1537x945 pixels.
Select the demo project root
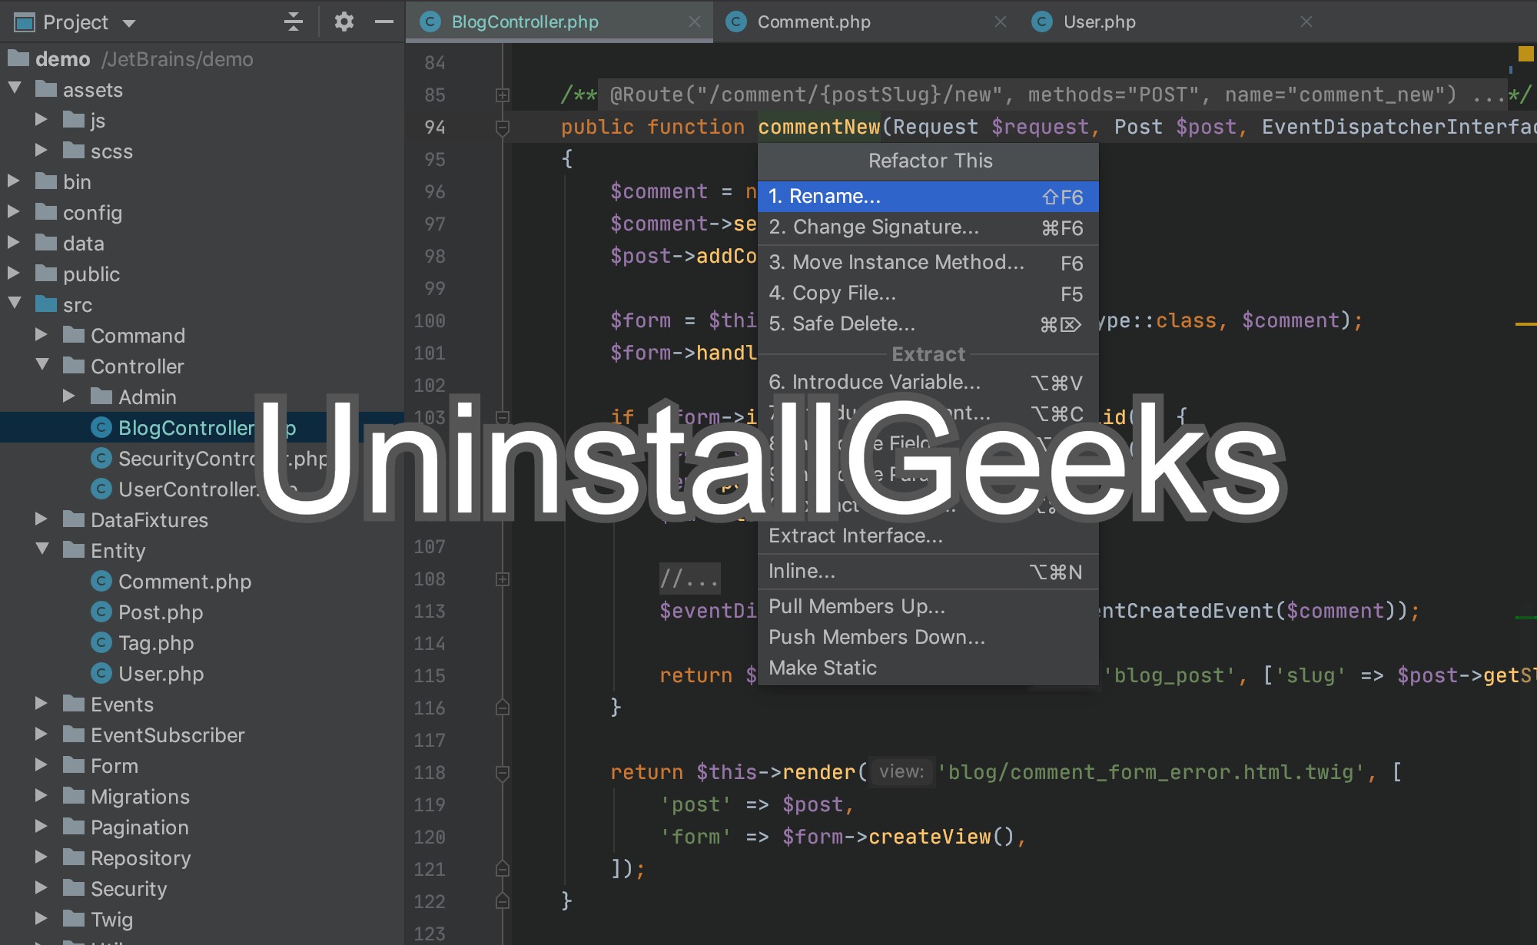click(63, 59)
